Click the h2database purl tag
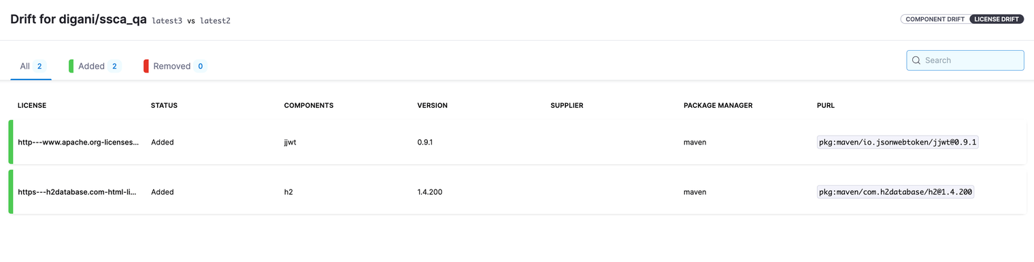The width and height of the screenshot is (1034, 262). pos(896,192)
